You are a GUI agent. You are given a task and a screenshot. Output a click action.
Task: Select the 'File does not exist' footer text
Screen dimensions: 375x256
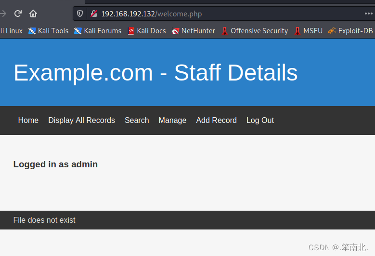(44, 220)
